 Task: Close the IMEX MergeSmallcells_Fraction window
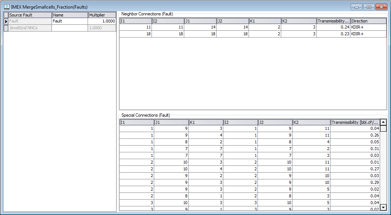point(381,7)
